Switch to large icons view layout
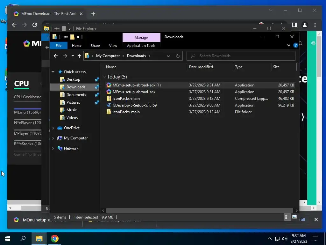 [x=294, y=217]
